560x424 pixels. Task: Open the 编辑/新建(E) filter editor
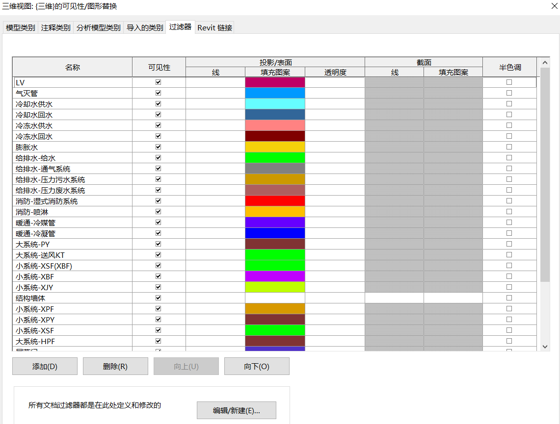(x=236, y=410)
